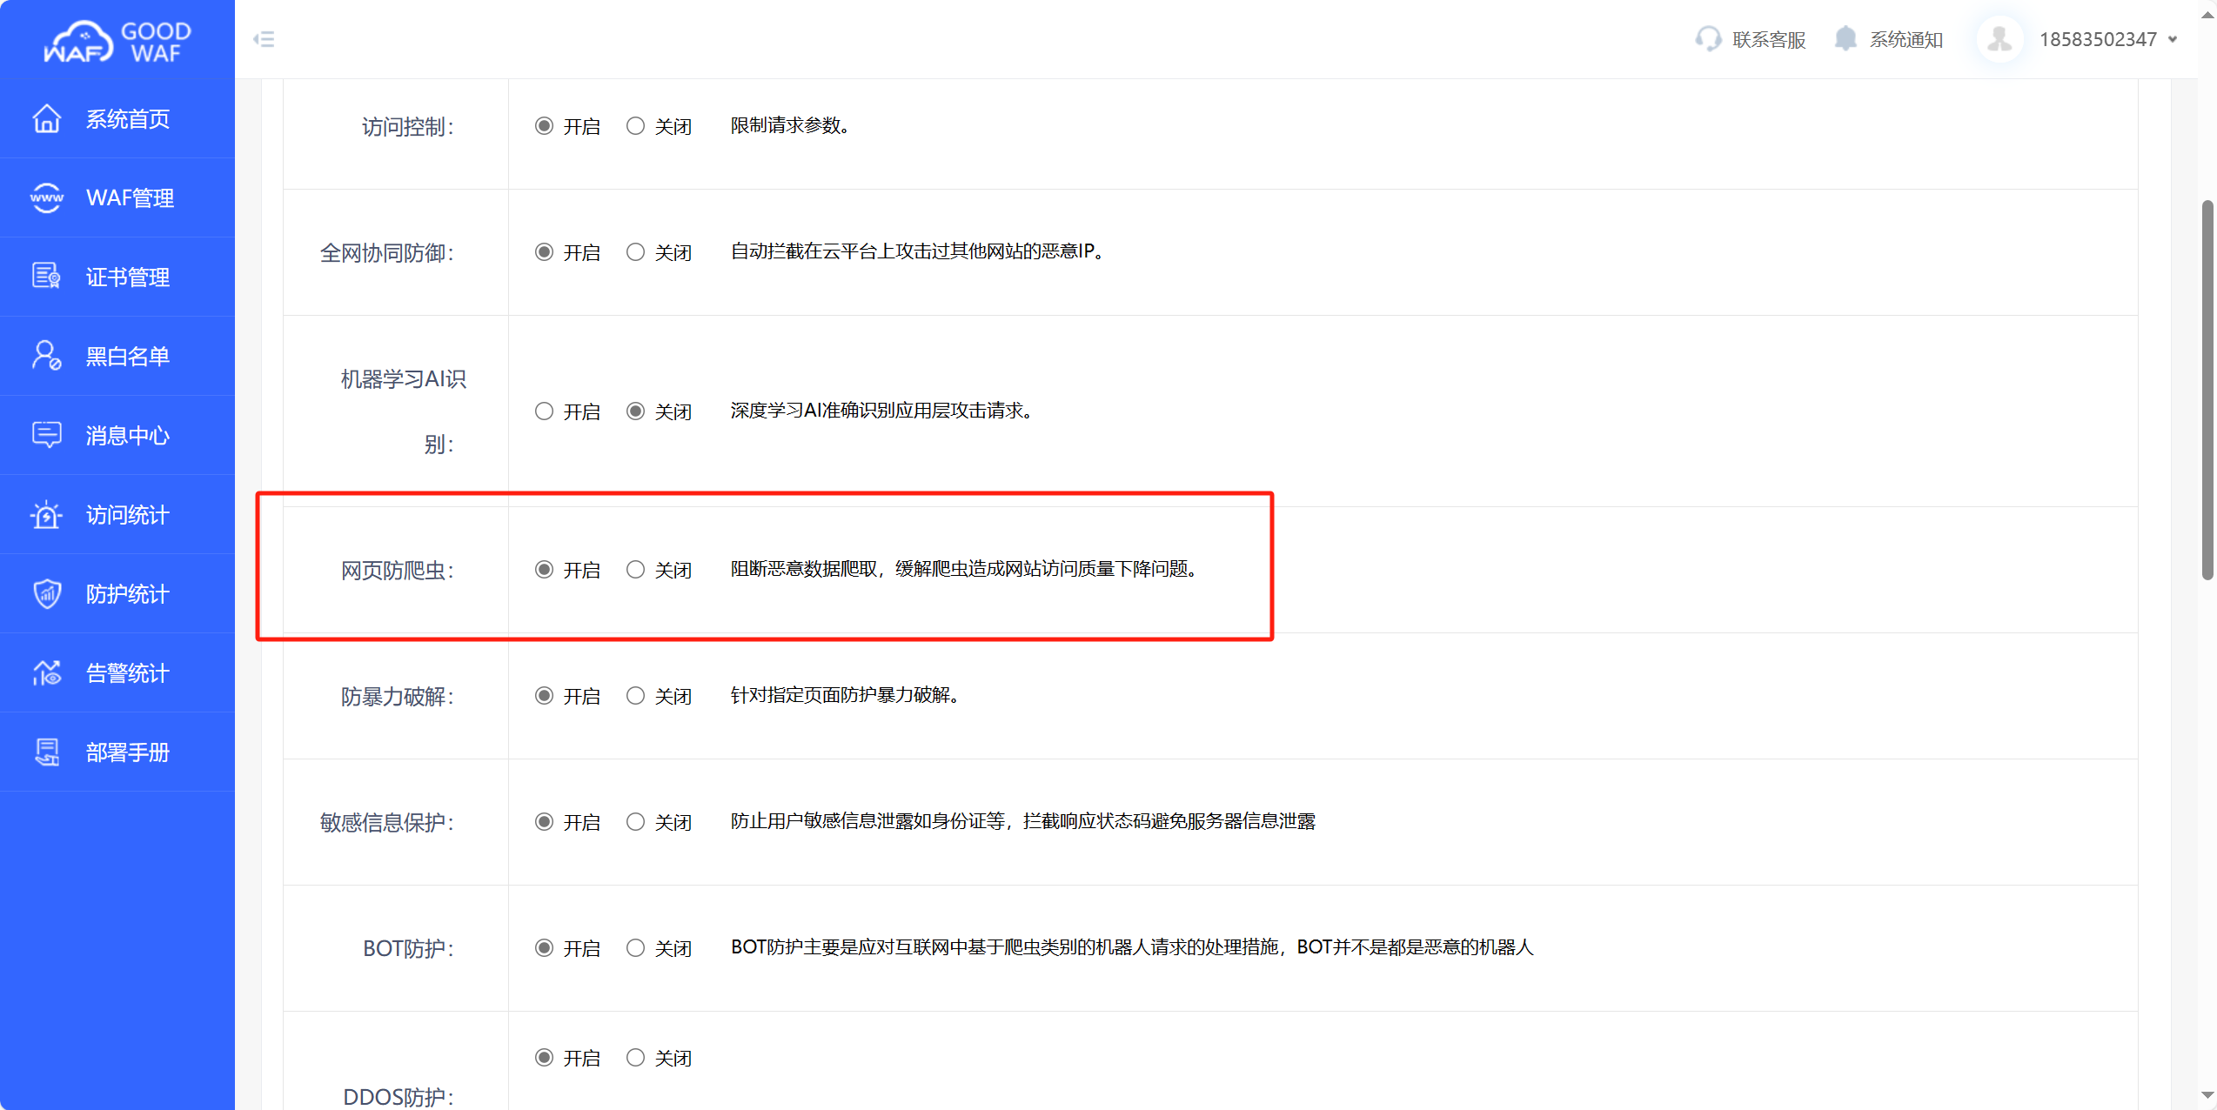The width and height of the screenshot is (2217, 1110).
Task: Select 关闭 for BOT防护
Action: point(636,948)
